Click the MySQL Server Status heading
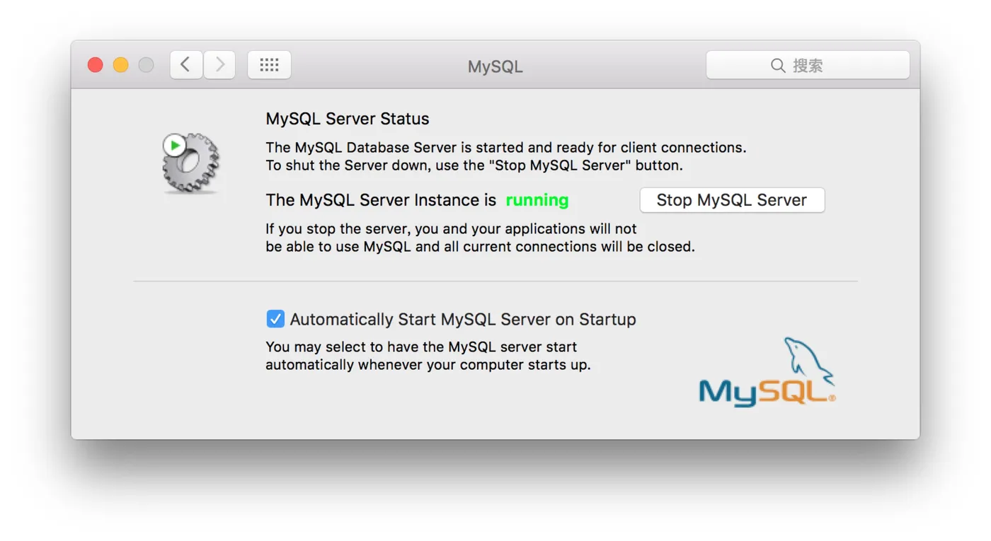This screenshot has height=541, width=991. tap(348, 119)
